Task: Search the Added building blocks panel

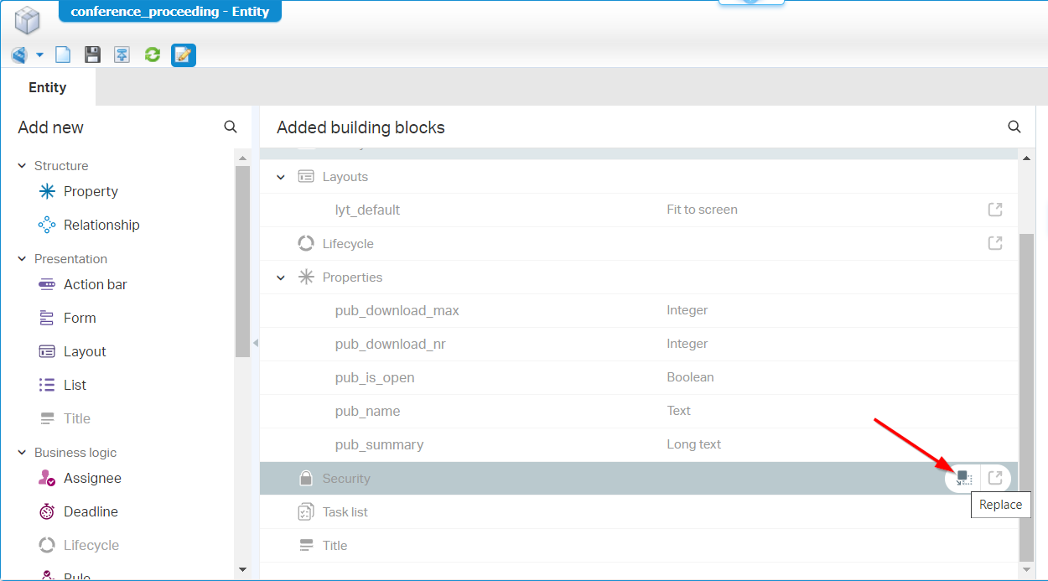Action: tap(1014, 127)
